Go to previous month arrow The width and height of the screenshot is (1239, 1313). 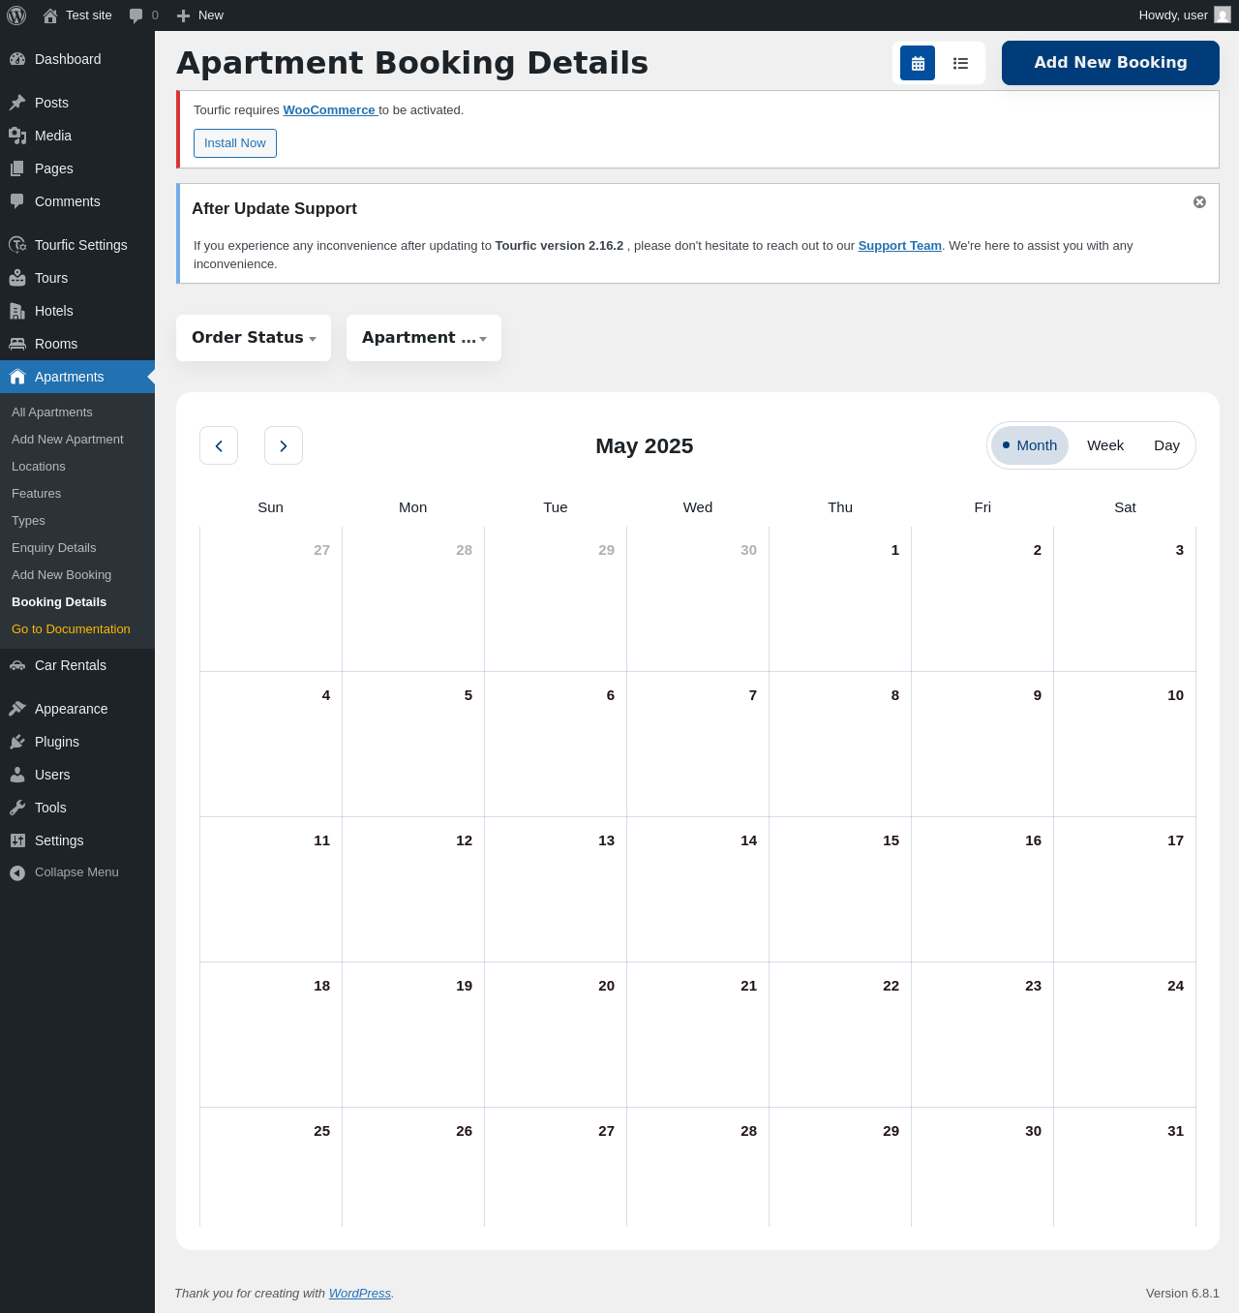(x=219, y=445)
